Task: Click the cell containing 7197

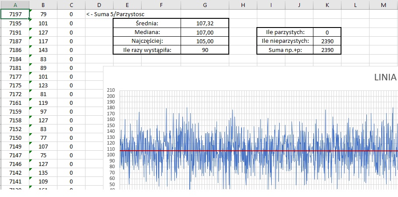Action: 15,14
